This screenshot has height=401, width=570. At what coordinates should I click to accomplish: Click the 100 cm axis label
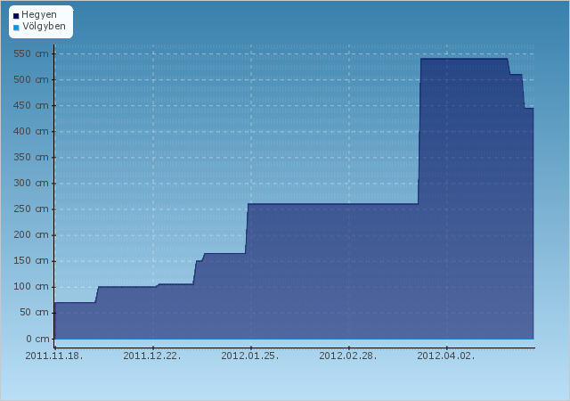(x=31, y=287)
